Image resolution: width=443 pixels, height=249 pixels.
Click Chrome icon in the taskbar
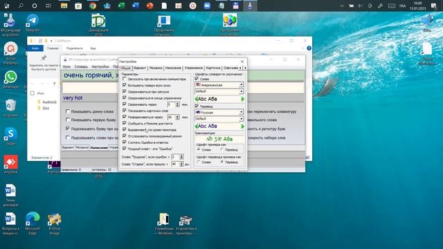(x=93, y=6)
